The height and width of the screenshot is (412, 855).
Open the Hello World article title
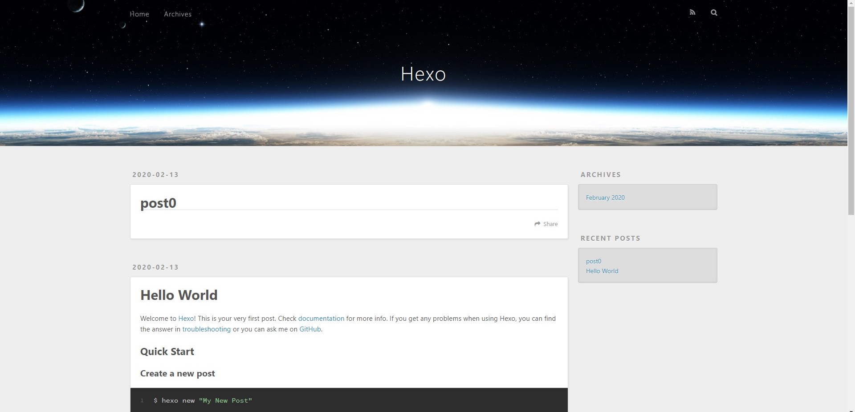(x=179, y=295)
